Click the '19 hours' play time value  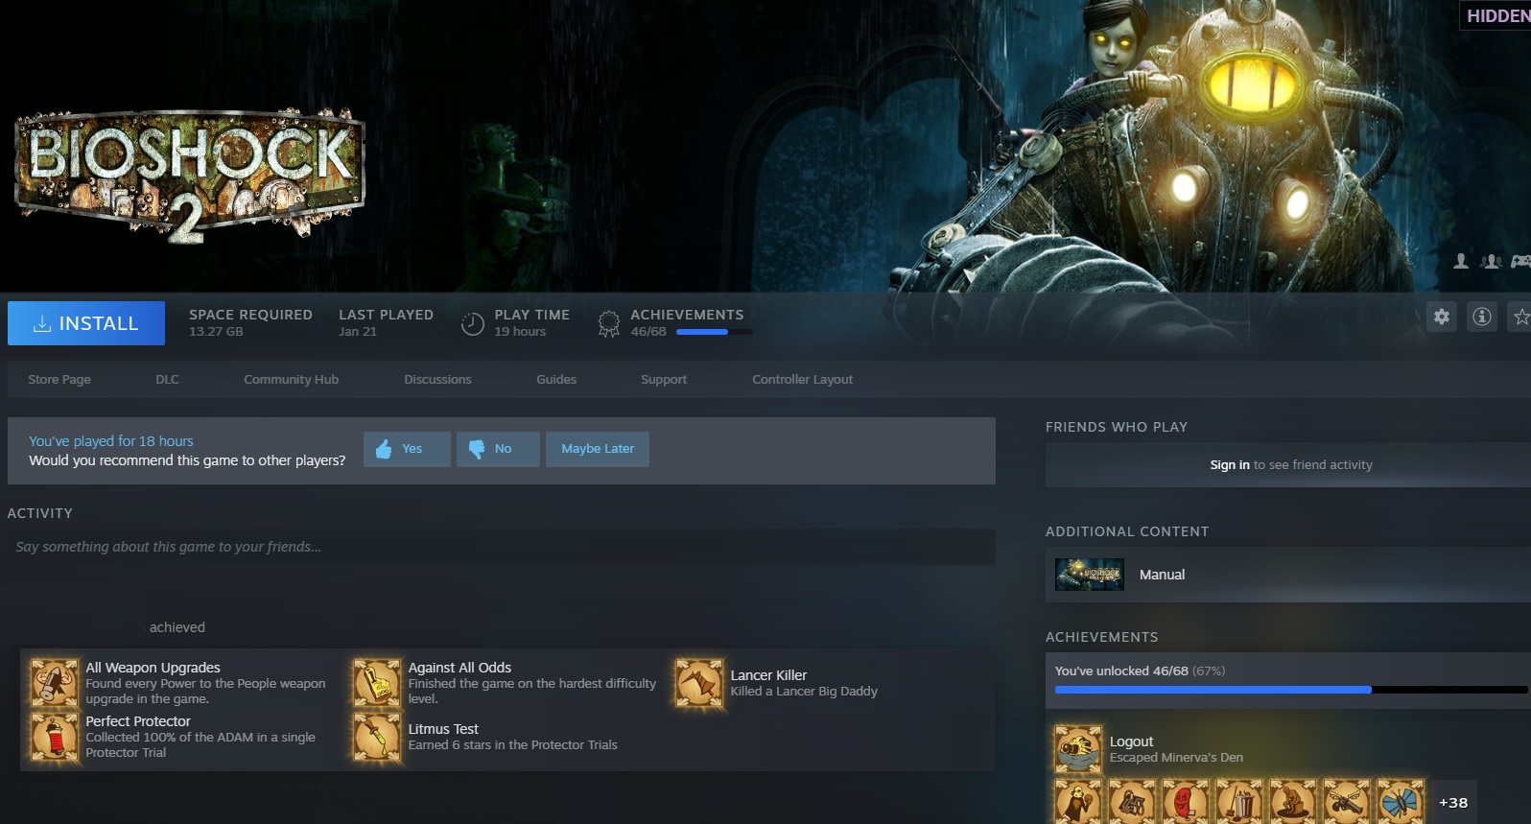(x=520, y=332)
